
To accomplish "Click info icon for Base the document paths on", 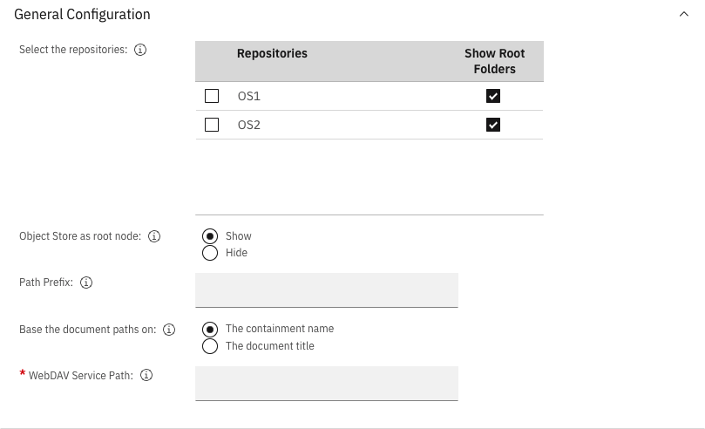I will tap(169, 330).
